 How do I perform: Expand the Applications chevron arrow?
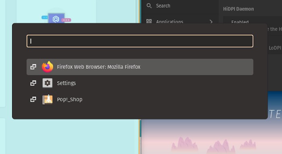point(211,22)
